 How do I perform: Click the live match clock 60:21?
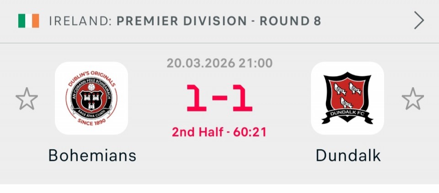250,132
